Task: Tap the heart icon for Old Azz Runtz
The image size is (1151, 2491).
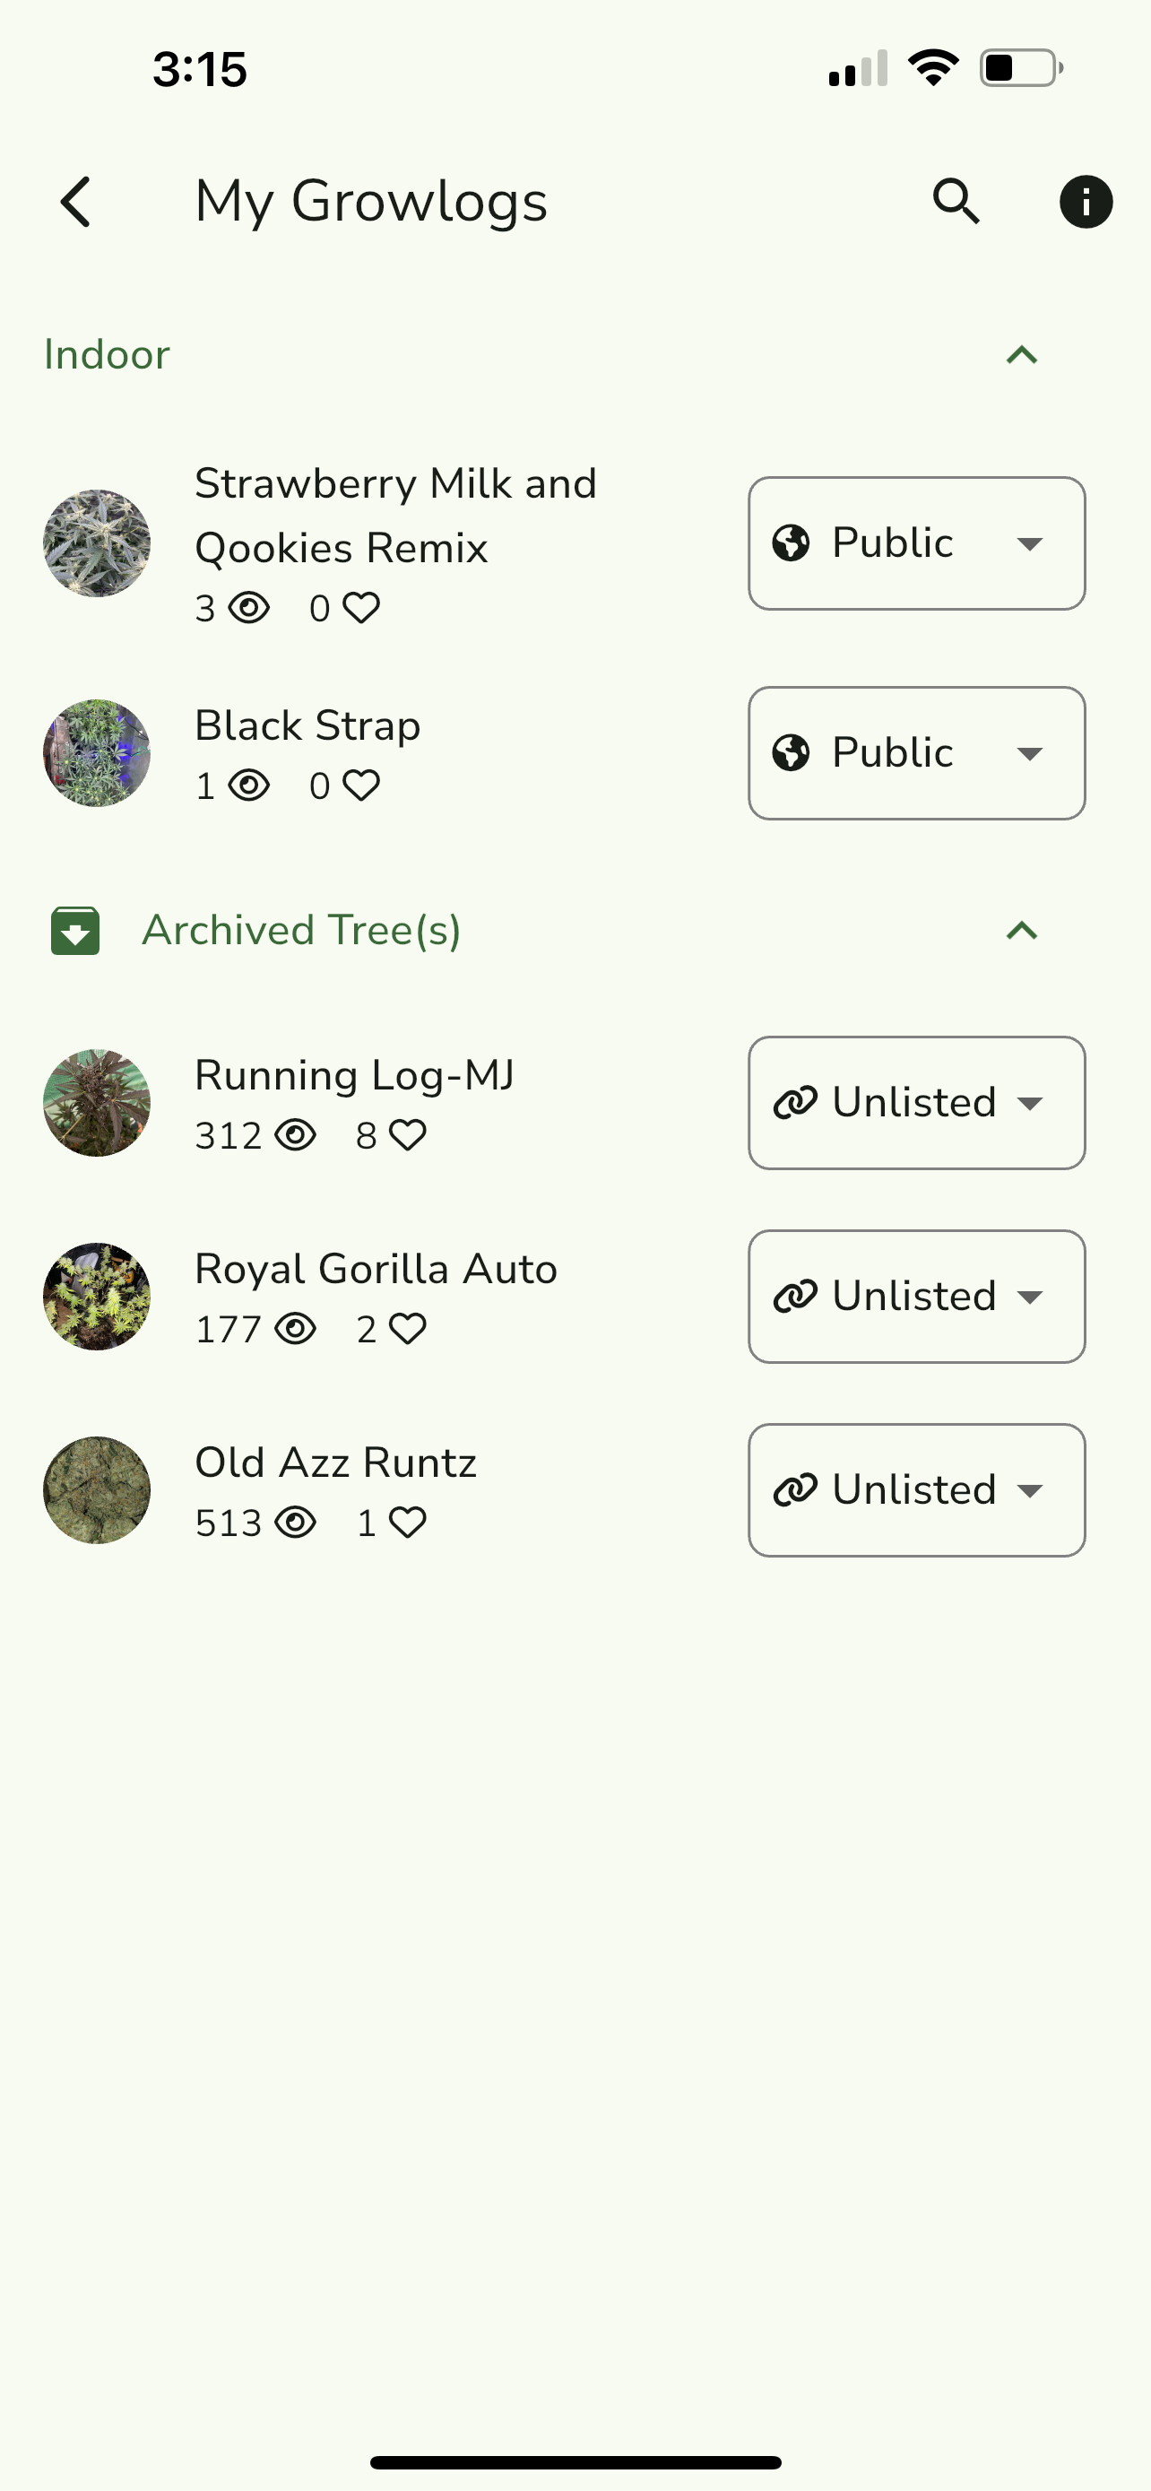Action: (408, 1523)
